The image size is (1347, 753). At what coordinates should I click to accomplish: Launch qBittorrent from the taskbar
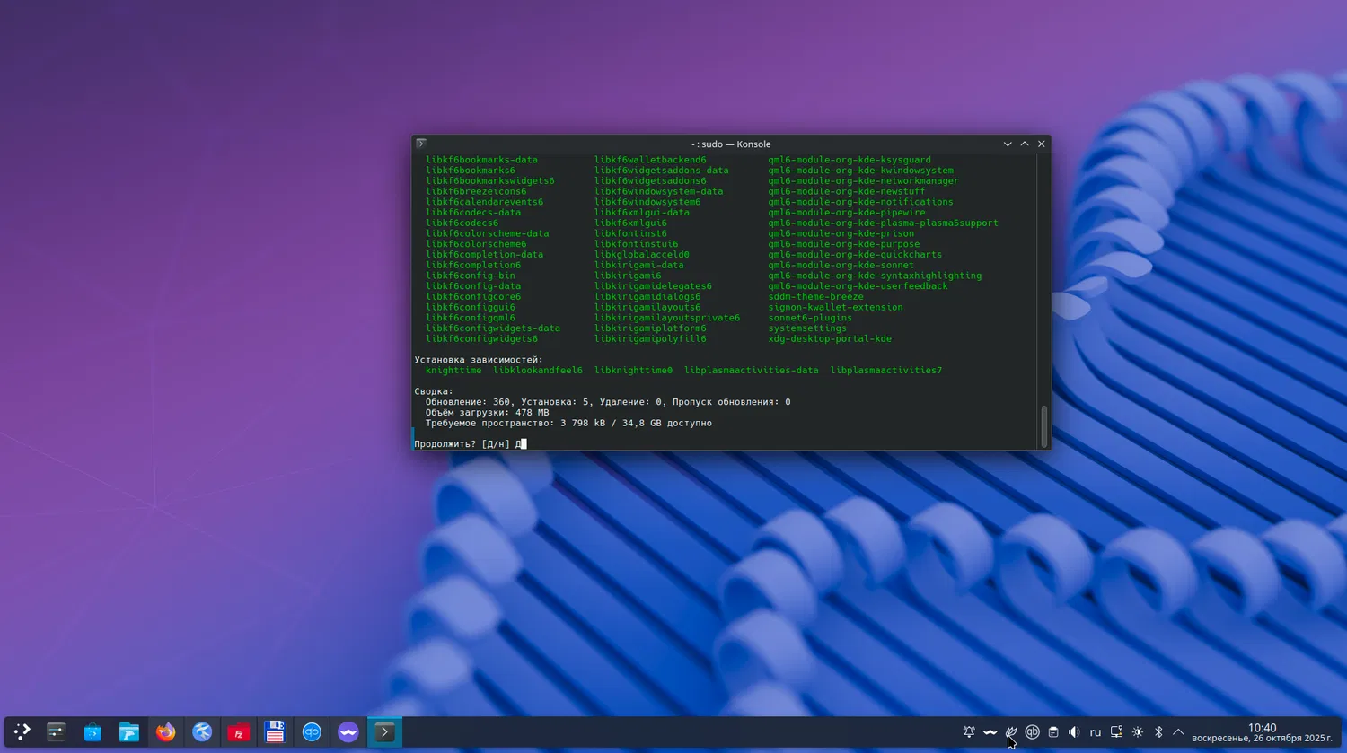312,732
